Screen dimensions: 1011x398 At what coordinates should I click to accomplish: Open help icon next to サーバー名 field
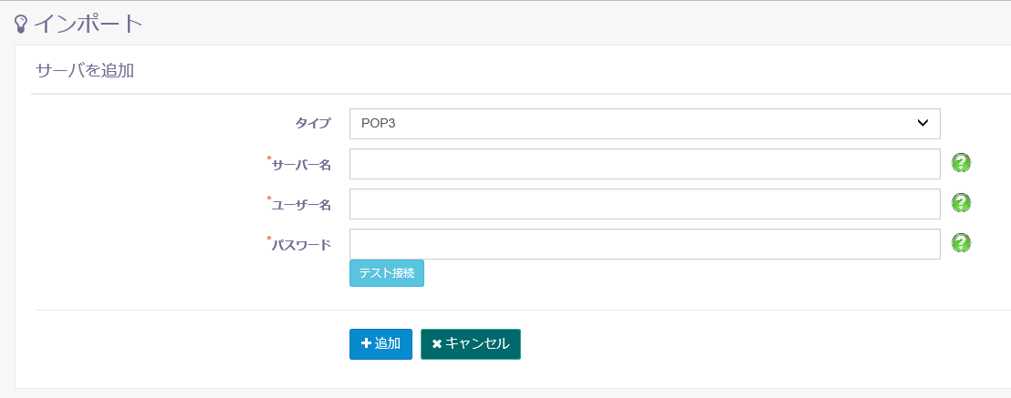point(961,163)
